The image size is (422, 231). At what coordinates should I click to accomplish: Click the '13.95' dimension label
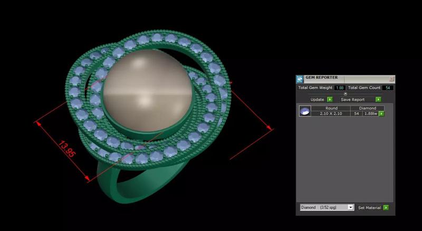pyautogui.click(x=67, y=149)
